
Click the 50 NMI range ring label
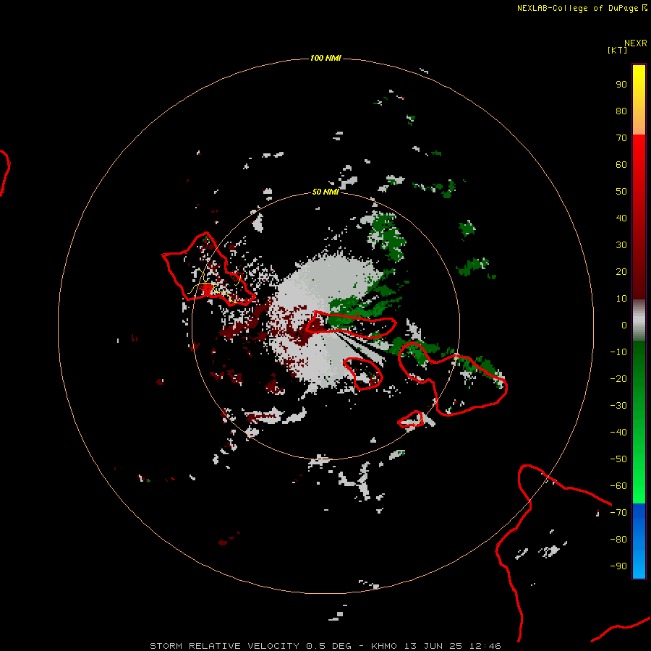[325, 192]
